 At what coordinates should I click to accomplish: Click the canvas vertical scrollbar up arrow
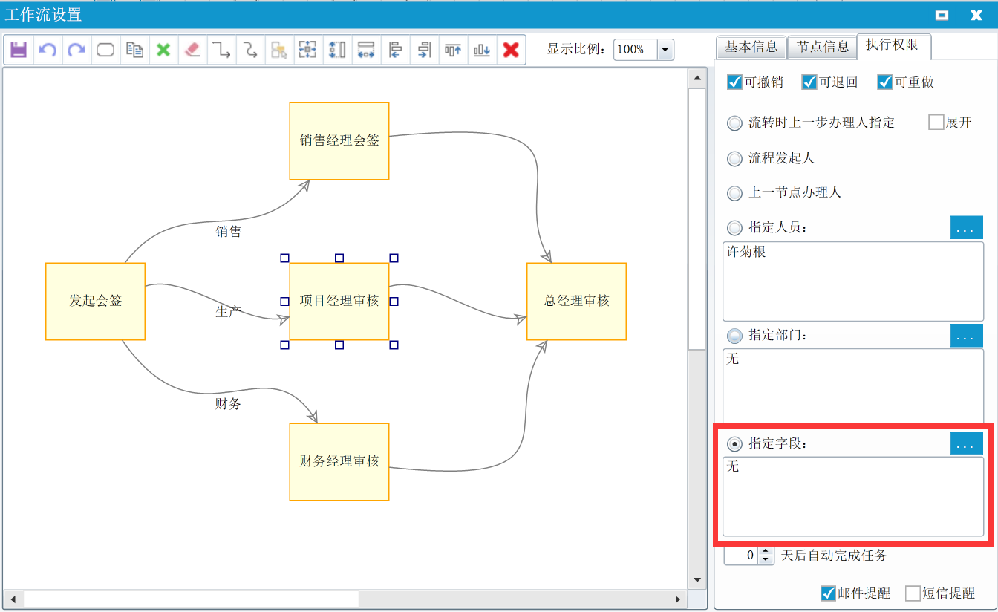click(697, 78)
